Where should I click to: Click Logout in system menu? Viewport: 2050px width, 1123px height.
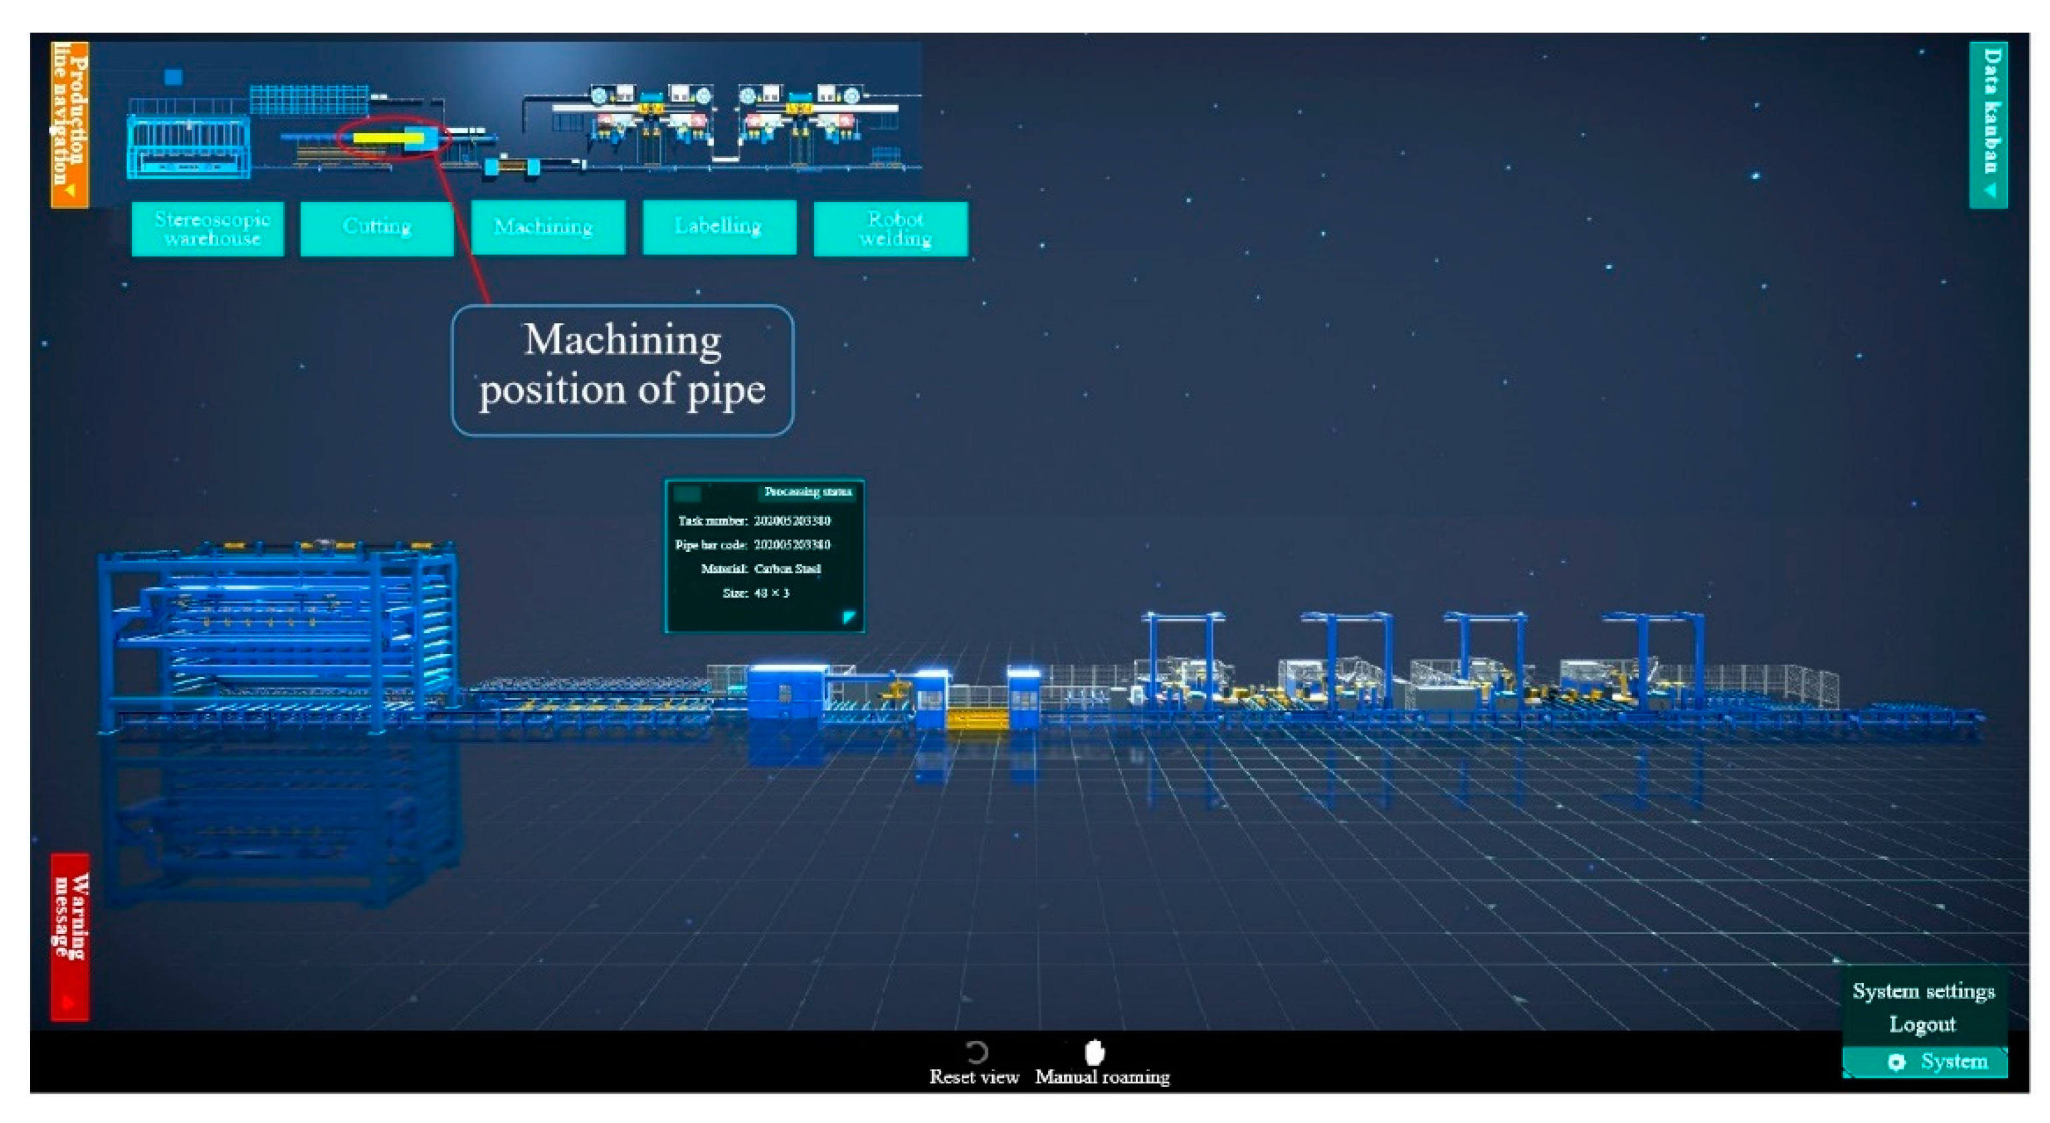tap(1923, 1024)
